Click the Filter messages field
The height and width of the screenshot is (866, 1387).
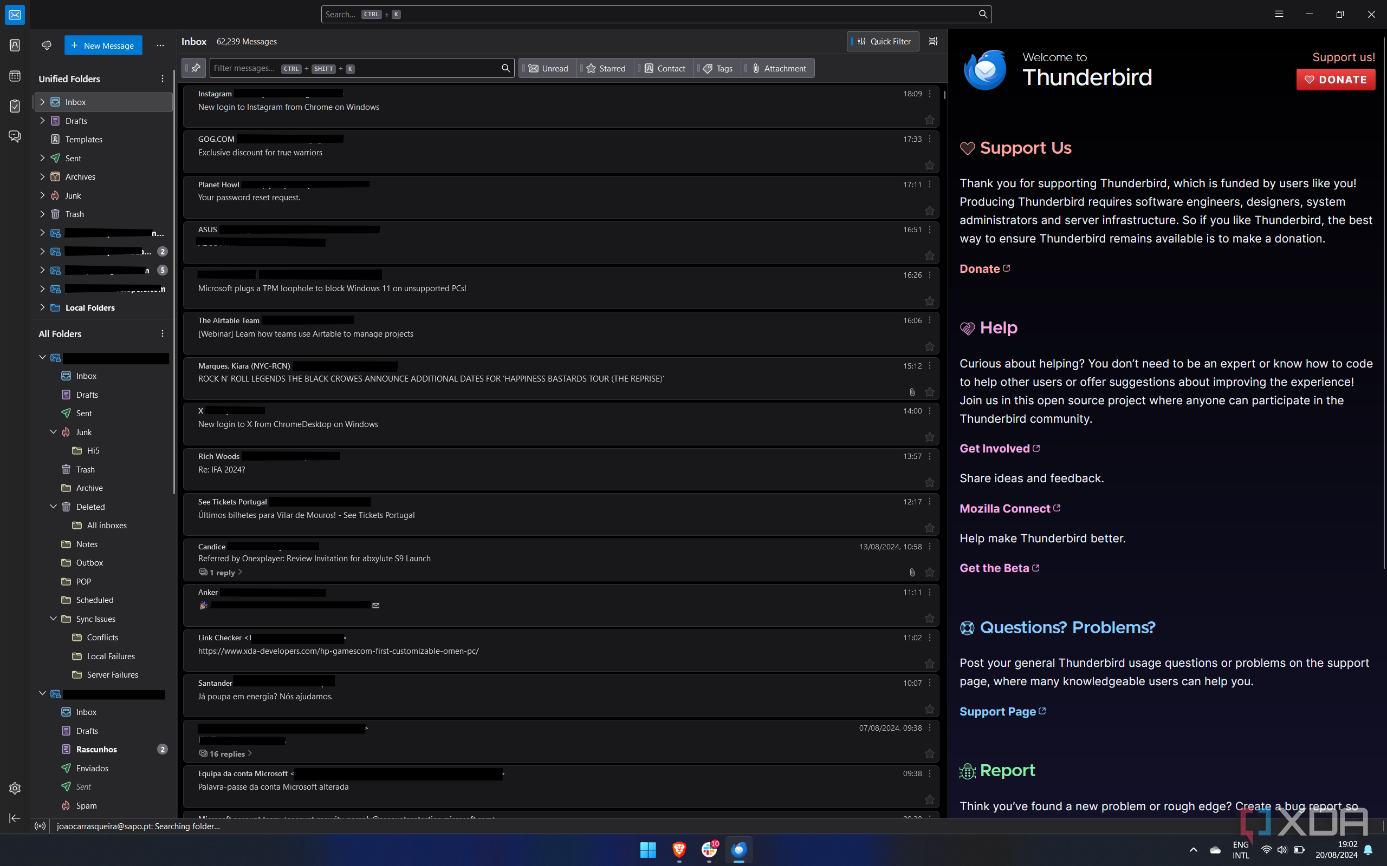362,68
